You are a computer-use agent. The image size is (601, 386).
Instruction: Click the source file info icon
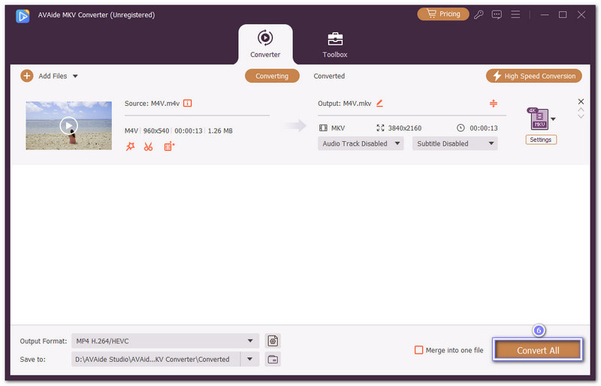(x=188, y=103)
